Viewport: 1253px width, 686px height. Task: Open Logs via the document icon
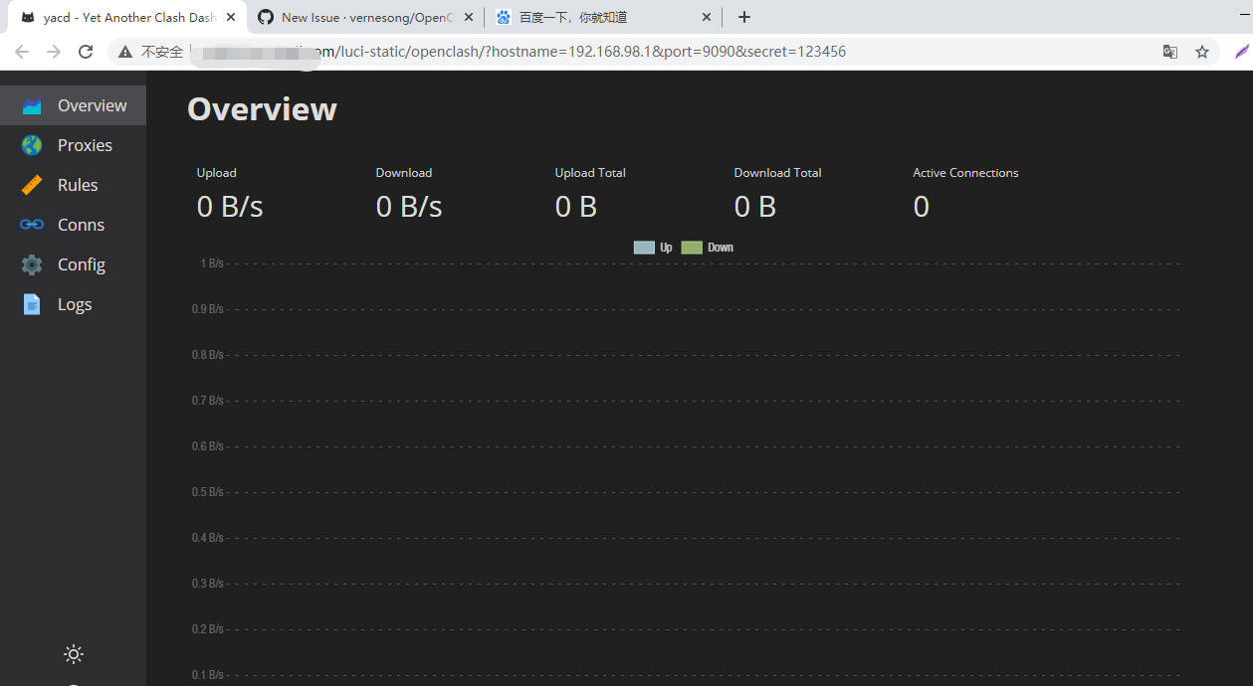(x=33, y=303)
